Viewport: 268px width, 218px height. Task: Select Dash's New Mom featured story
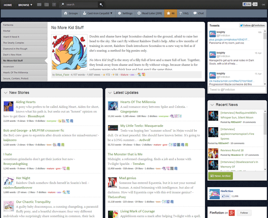click(x=24, y=54)
